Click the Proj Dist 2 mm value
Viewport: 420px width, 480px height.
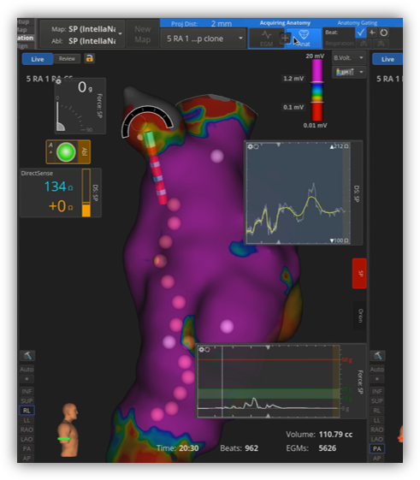coord(222,23)
